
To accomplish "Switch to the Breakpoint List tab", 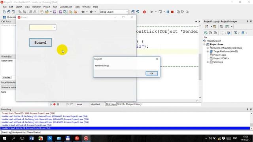I will (19, 133).
